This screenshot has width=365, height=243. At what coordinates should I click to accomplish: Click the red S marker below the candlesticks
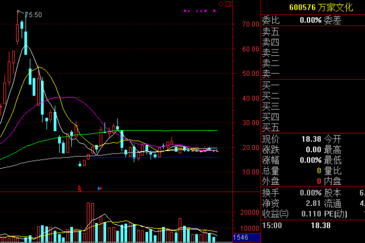point(80,187)
